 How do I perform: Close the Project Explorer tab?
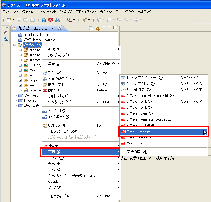pyautogui.click(x=60, y=28)
